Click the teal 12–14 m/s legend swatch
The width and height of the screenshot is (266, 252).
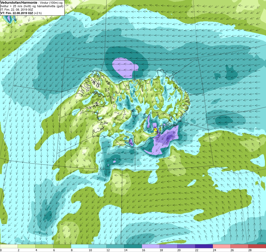(115, 246)
